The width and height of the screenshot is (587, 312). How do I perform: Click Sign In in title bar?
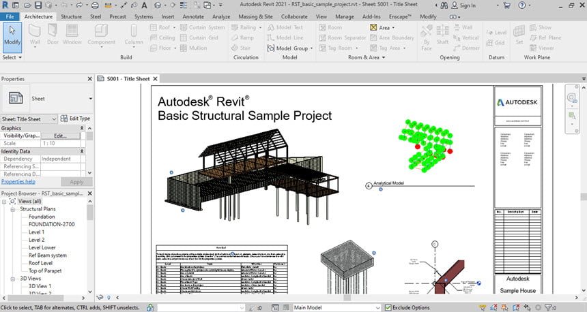463,5
